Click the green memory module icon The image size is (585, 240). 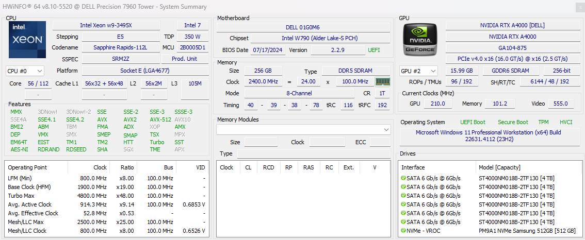[382, 81]
